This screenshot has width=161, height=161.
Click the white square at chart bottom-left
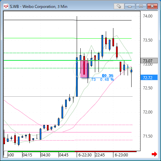pyautogui.click(x=6, y=154)
